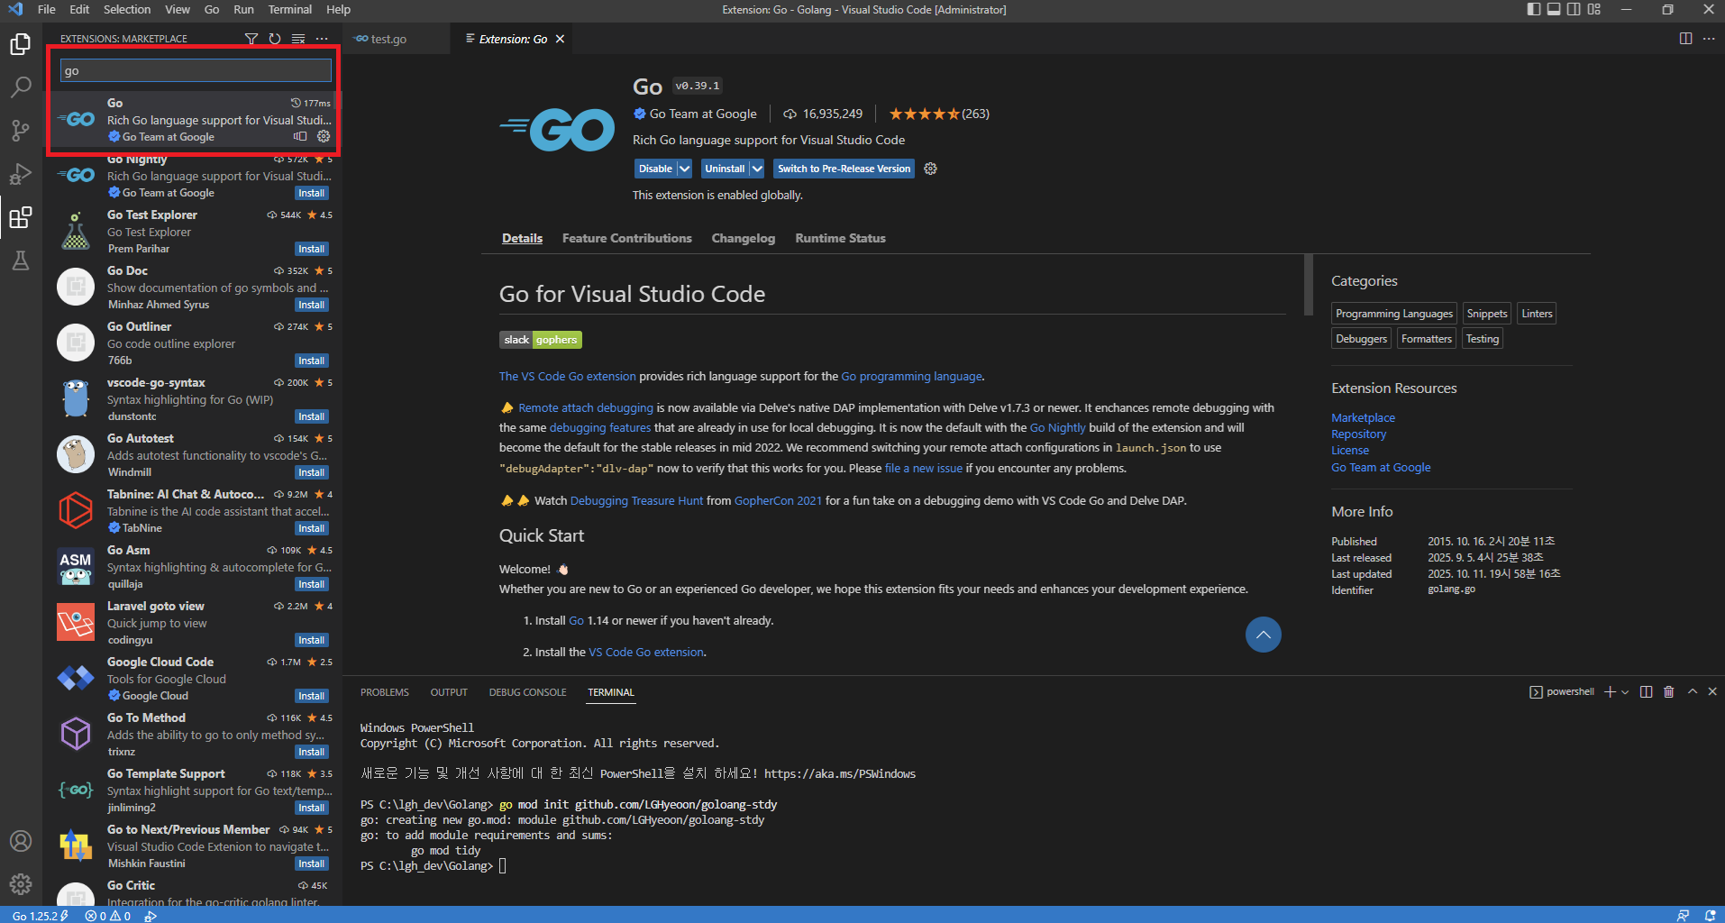1725x923 pixels.
Task: Click scroll-to-top round arrow button
Action: point(1264,635)
